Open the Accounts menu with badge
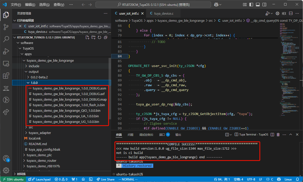Screen dimensions: 303x182 point(6,158)
